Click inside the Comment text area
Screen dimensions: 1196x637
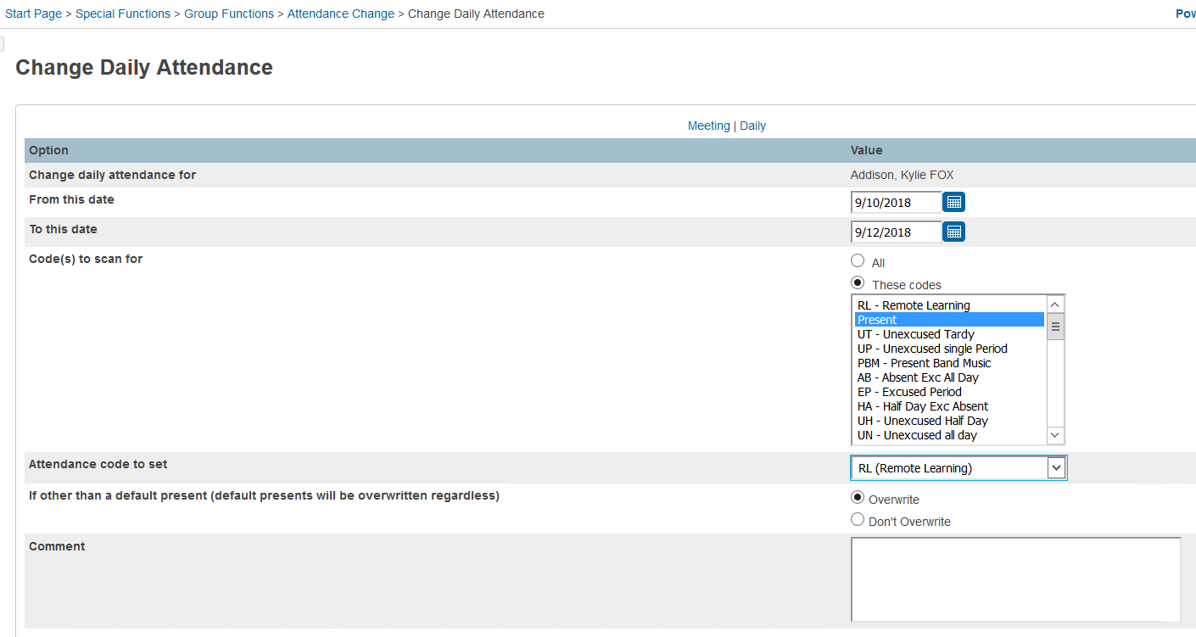click(1015, 579)
